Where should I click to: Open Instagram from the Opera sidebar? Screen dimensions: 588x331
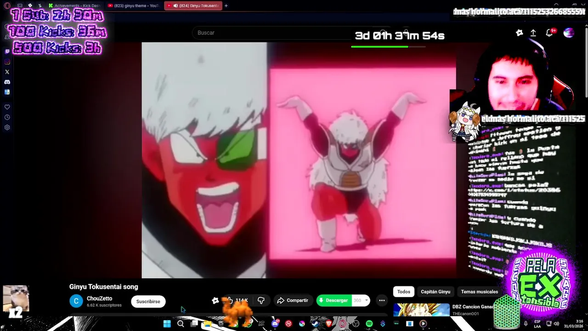point(7,62)
